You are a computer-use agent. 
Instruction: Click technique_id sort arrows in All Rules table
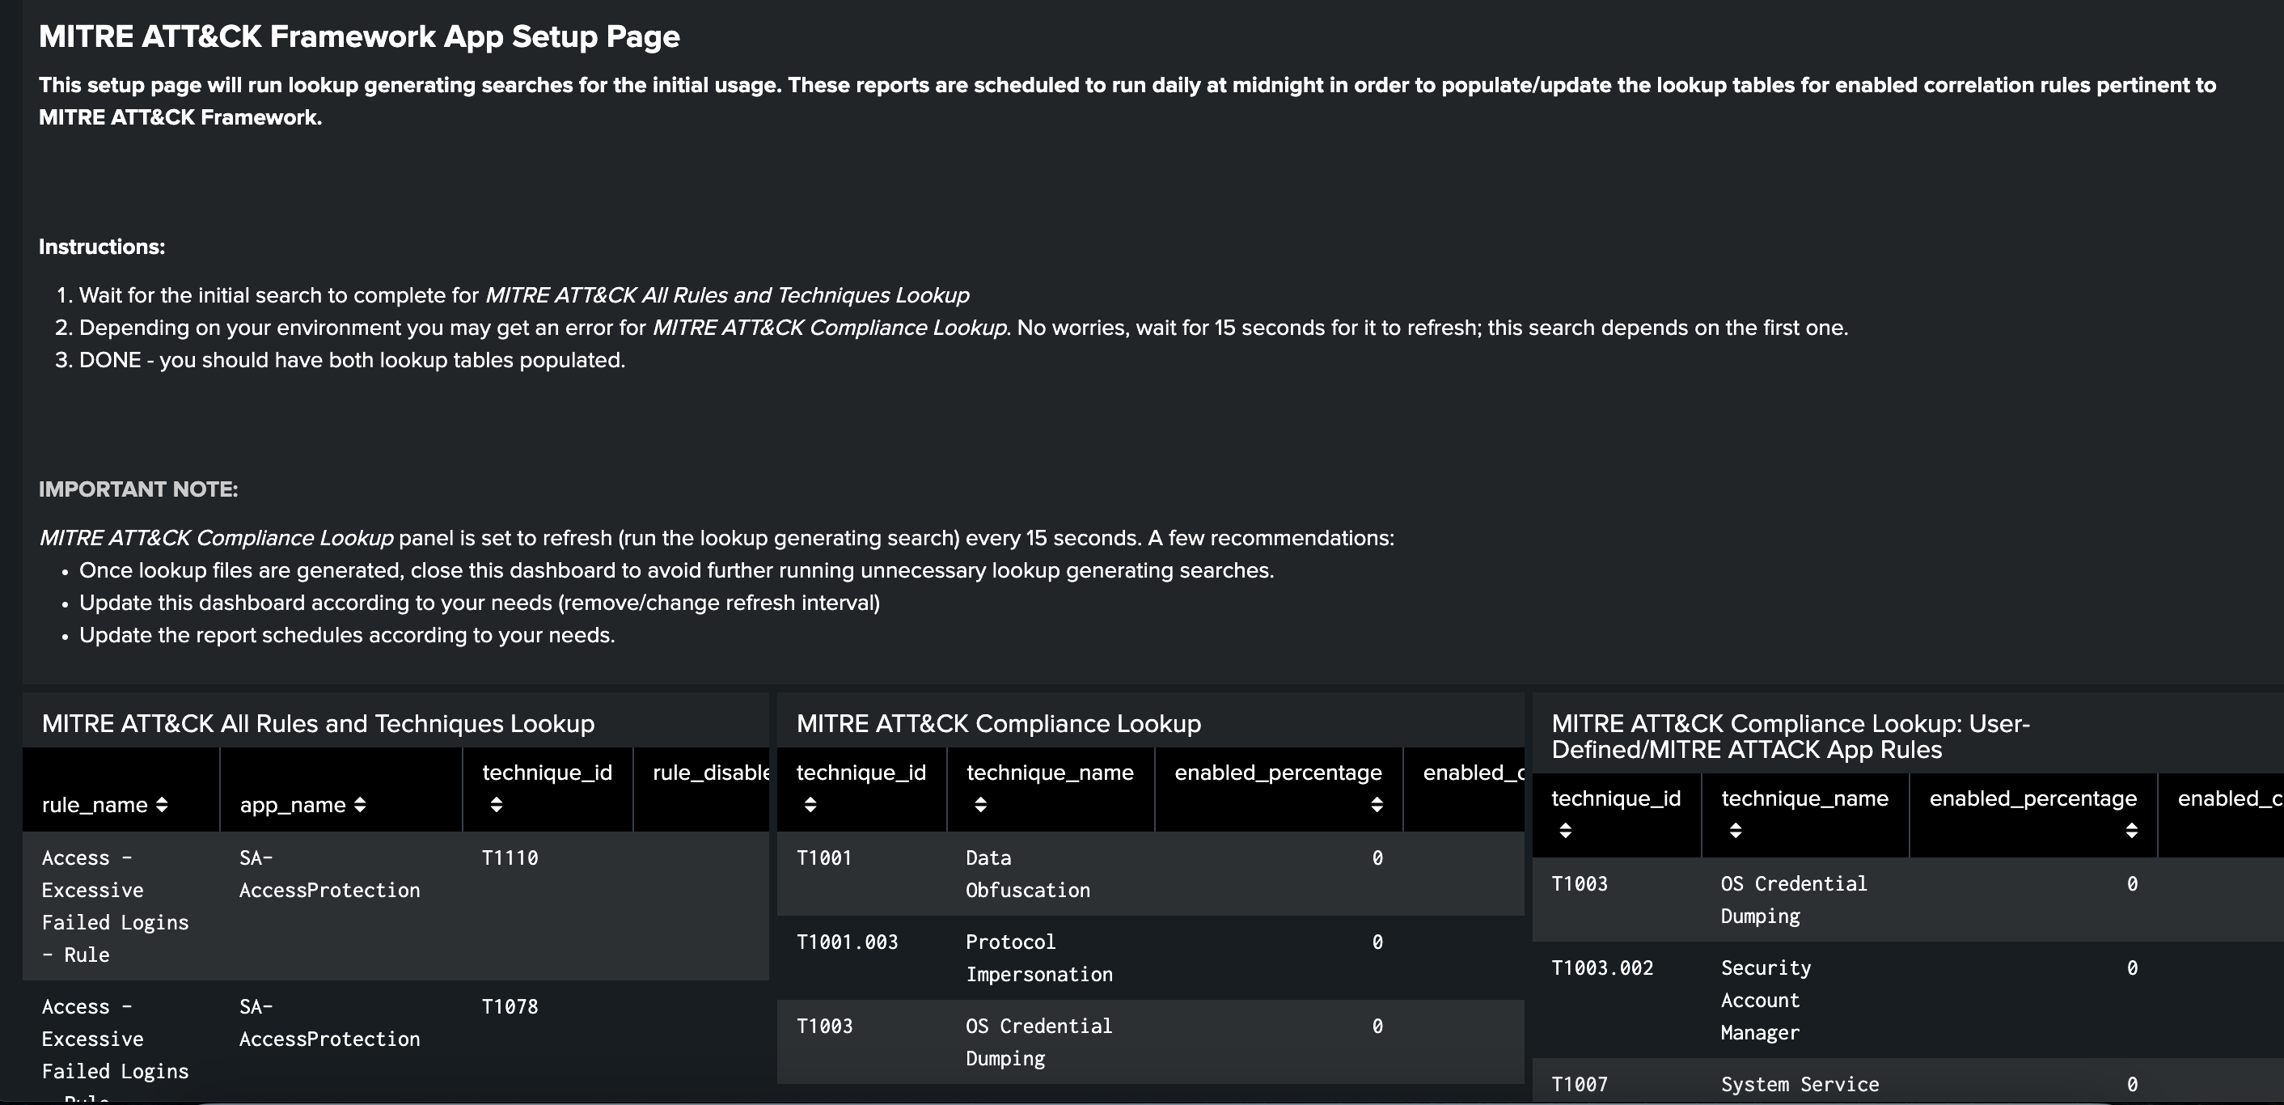(497, 804)
